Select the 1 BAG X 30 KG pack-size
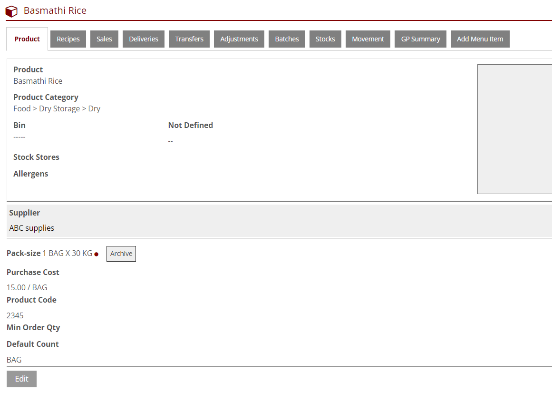The height and width of the screenshot is (393, 552). pyautogui.click(x=68, y=253)
